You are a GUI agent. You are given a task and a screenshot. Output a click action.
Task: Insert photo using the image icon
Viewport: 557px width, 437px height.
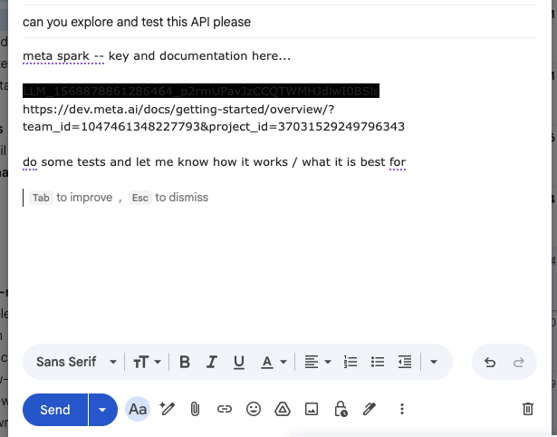[312, 409]
